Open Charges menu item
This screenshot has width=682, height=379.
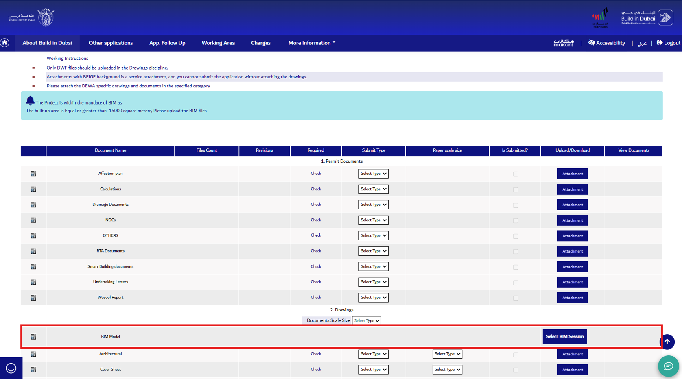pos(261,43)
